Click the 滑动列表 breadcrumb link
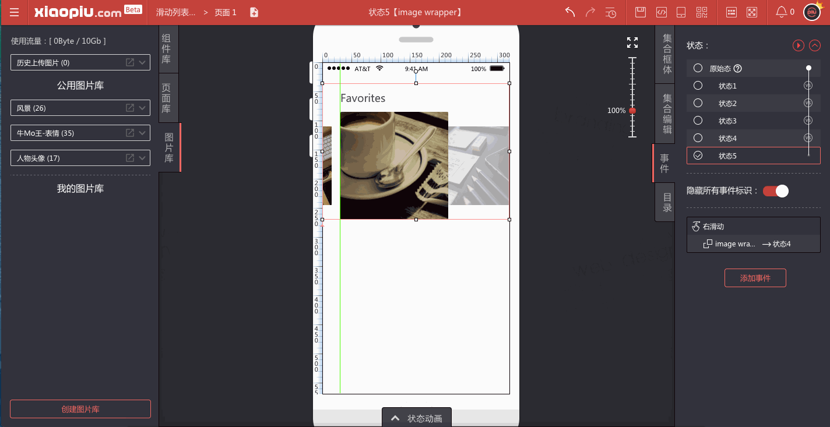The width and height of the screenshot is (830, 427). [x=175, y=12]
